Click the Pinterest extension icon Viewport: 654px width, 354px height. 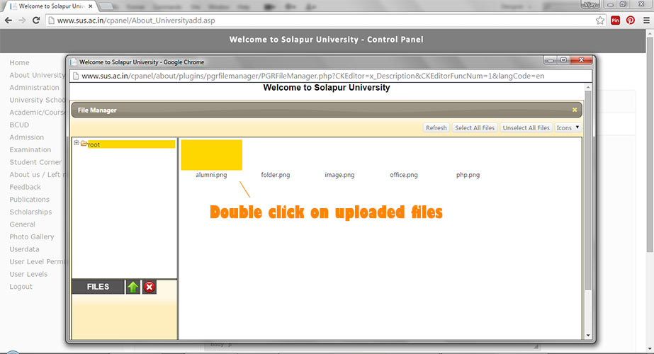[630, 21]
